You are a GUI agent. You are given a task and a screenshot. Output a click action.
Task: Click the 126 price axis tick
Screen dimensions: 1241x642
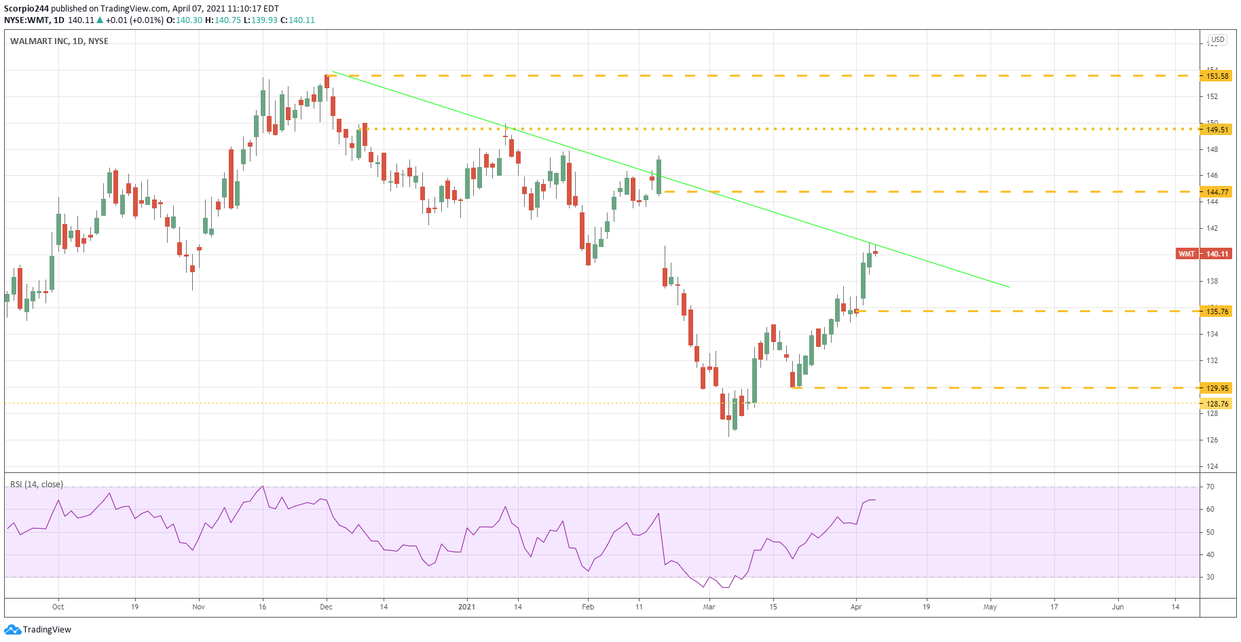tap(1212, 440)
